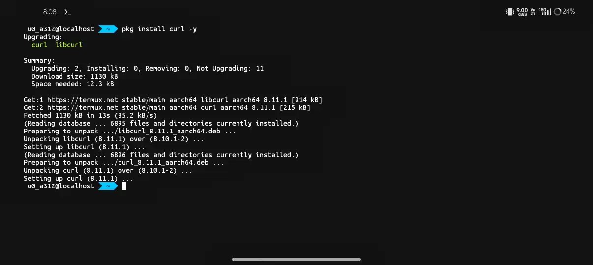Tap the VoLTE status icon
The height and width of the screenshot is (265, 593).
pos(533,11)
